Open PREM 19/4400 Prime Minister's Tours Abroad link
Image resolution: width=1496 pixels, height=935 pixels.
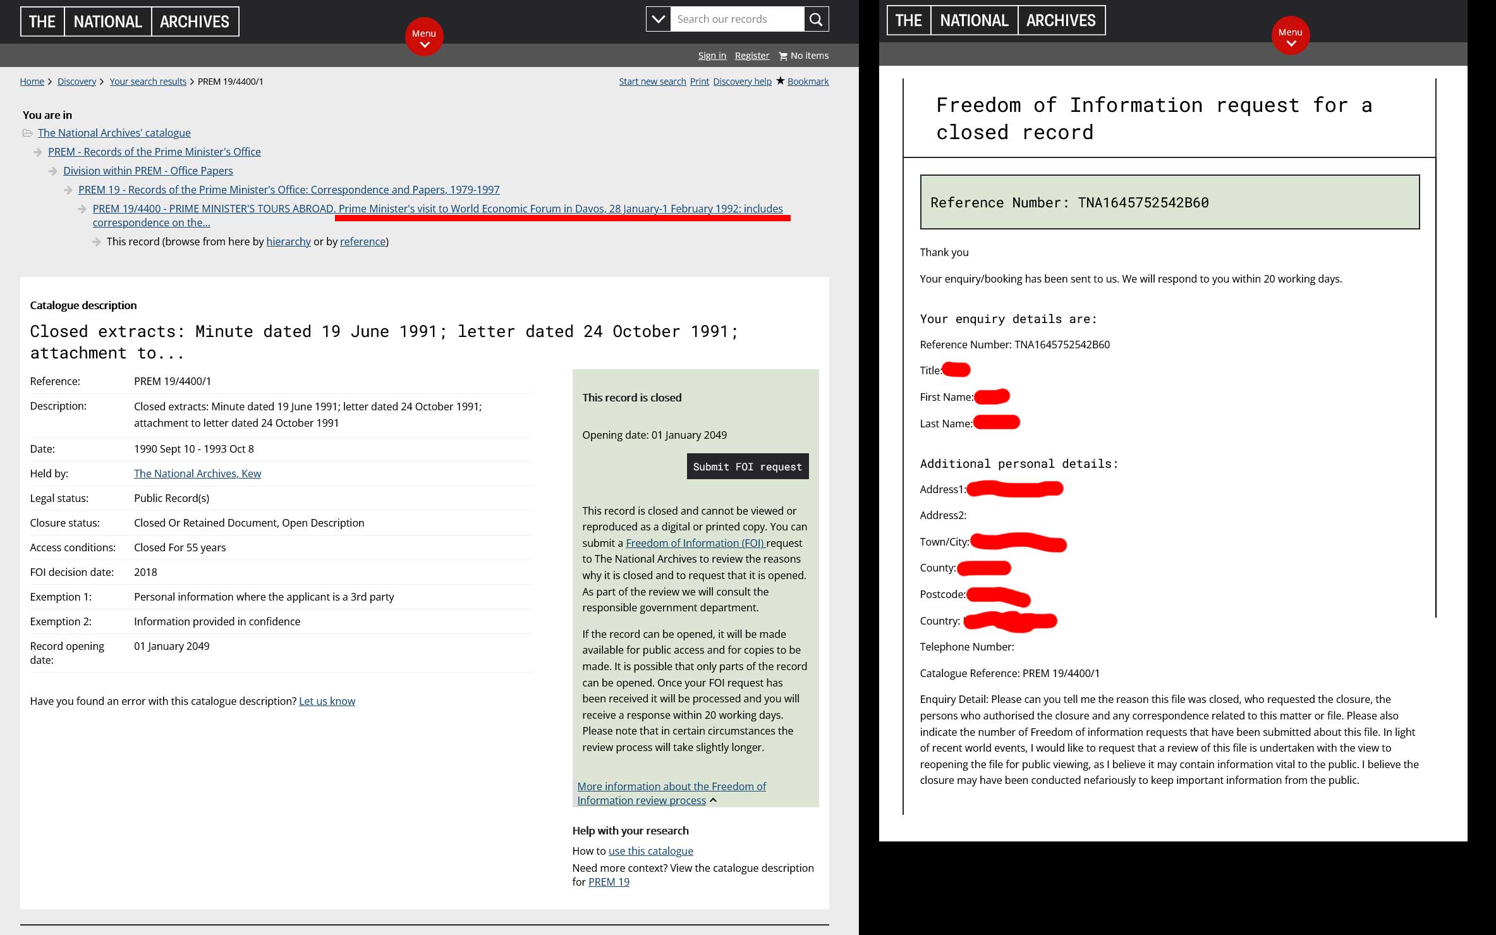point(437,216)
